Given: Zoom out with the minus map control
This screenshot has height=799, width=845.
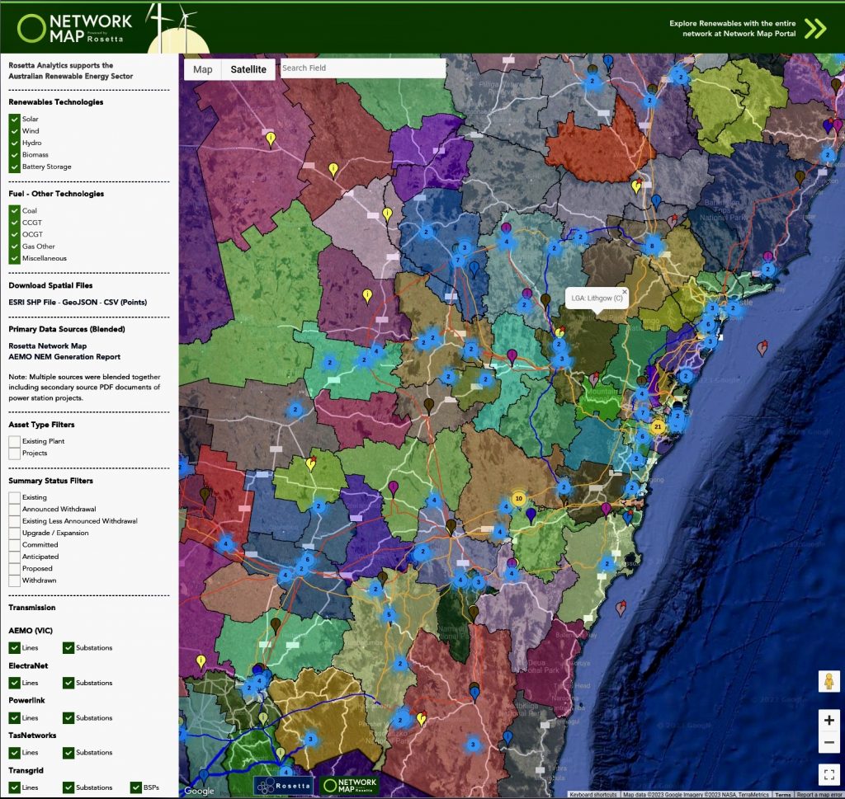Looking at the screenshot, I should pos(829,743).
